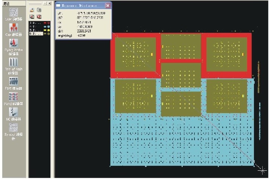Click the bottom-right layer panel toolbar icon
Image resolution: width=269 pixels, height=179 pixels.
(x=39, y=16)
